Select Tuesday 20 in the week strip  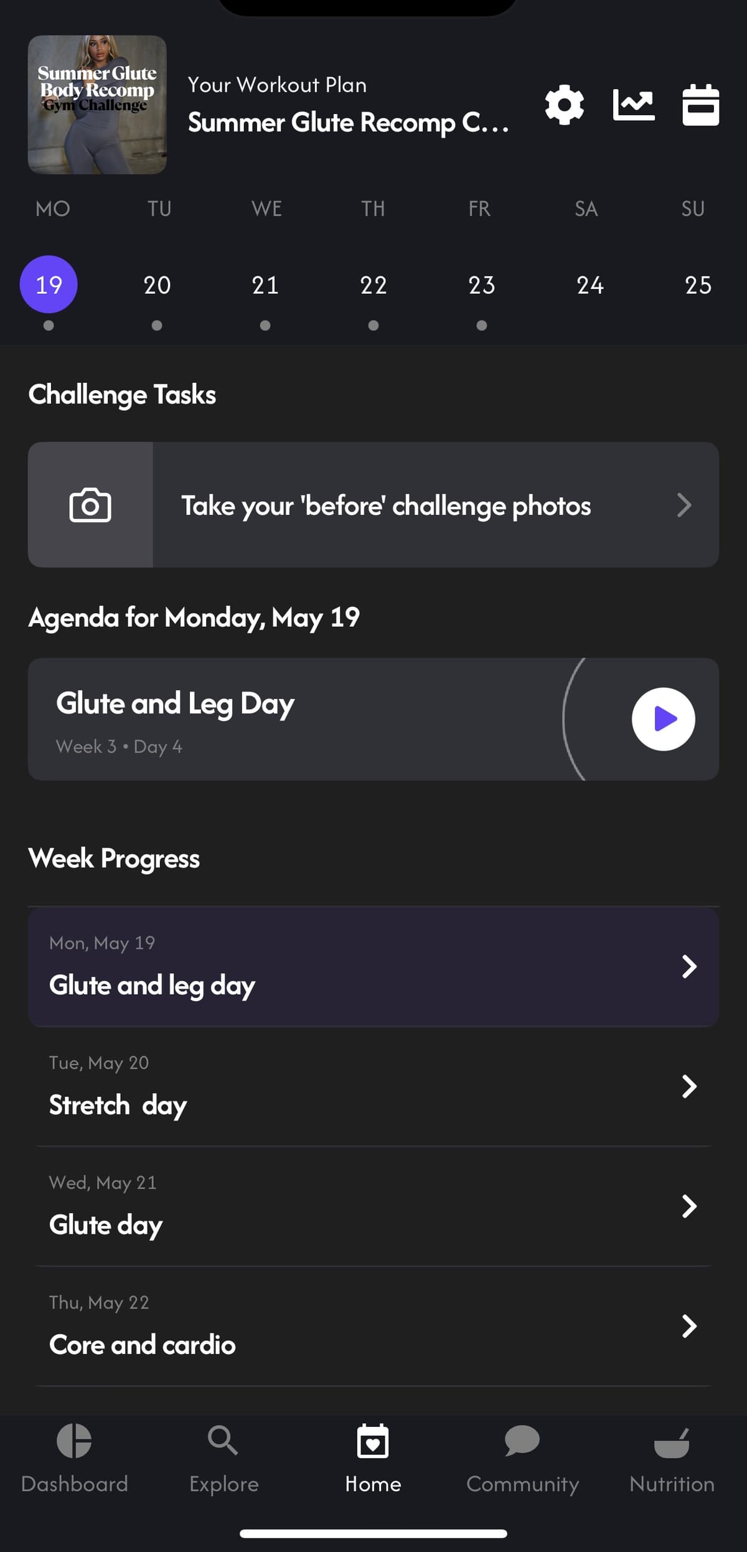point(157,285)
